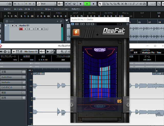Toggle Read automation R on Audio 01
The width and height of the screenshot is (164, 126).
38,29
